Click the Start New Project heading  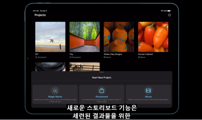[102, 78]
